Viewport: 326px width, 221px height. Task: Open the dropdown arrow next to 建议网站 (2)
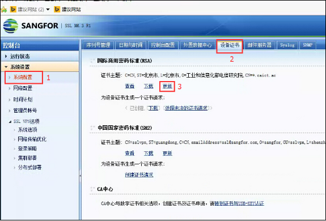[x=48, y=9]
